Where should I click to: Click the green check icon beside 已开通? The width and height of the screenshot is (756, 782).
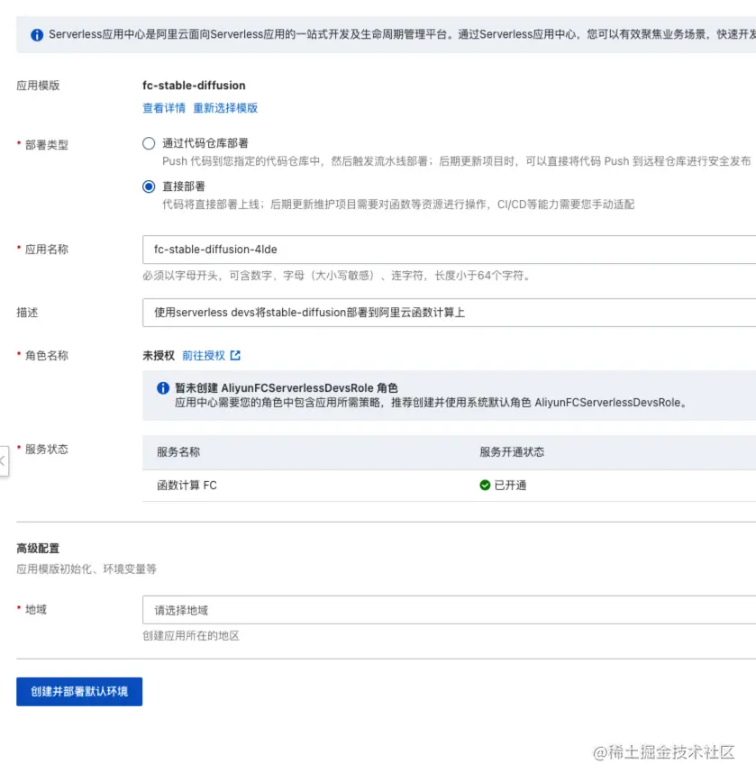pos(485,486)
